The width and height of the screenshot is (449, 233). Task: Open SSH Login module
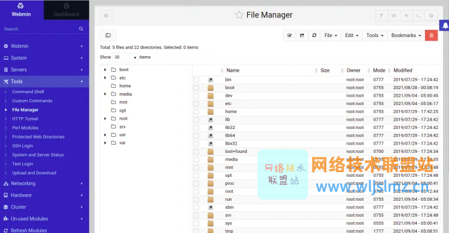click(x=23, y=146)
